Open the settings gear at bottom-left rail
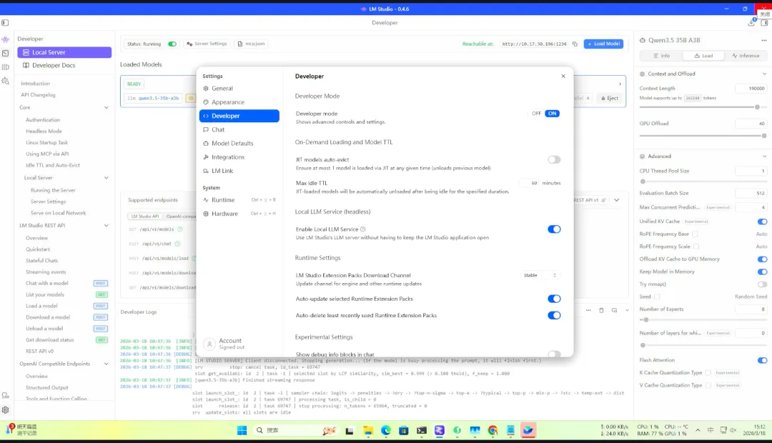The width and height of the screenshot is (772, 443). 6,409
